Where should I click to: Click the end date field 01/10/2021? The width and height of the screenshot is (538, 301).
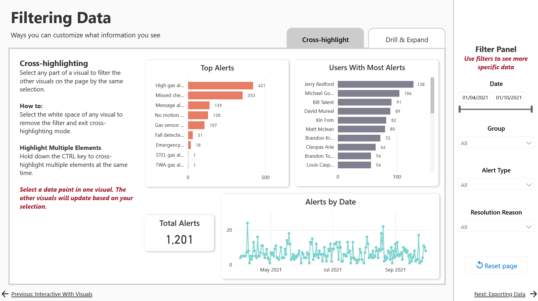(509, 98)
